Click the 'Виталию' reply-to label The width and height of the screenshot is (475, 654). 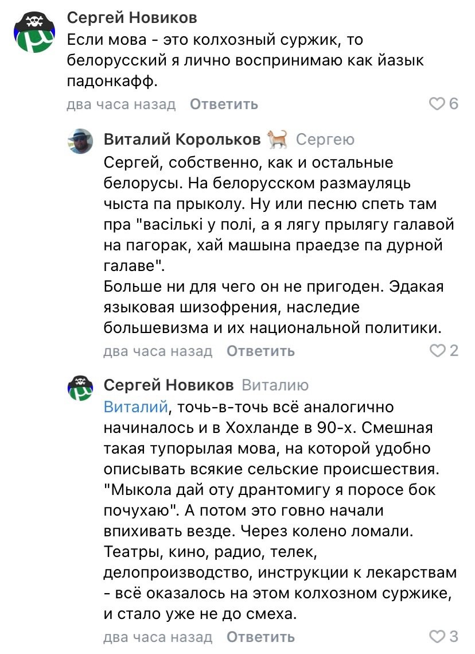(x=275, y=385)
